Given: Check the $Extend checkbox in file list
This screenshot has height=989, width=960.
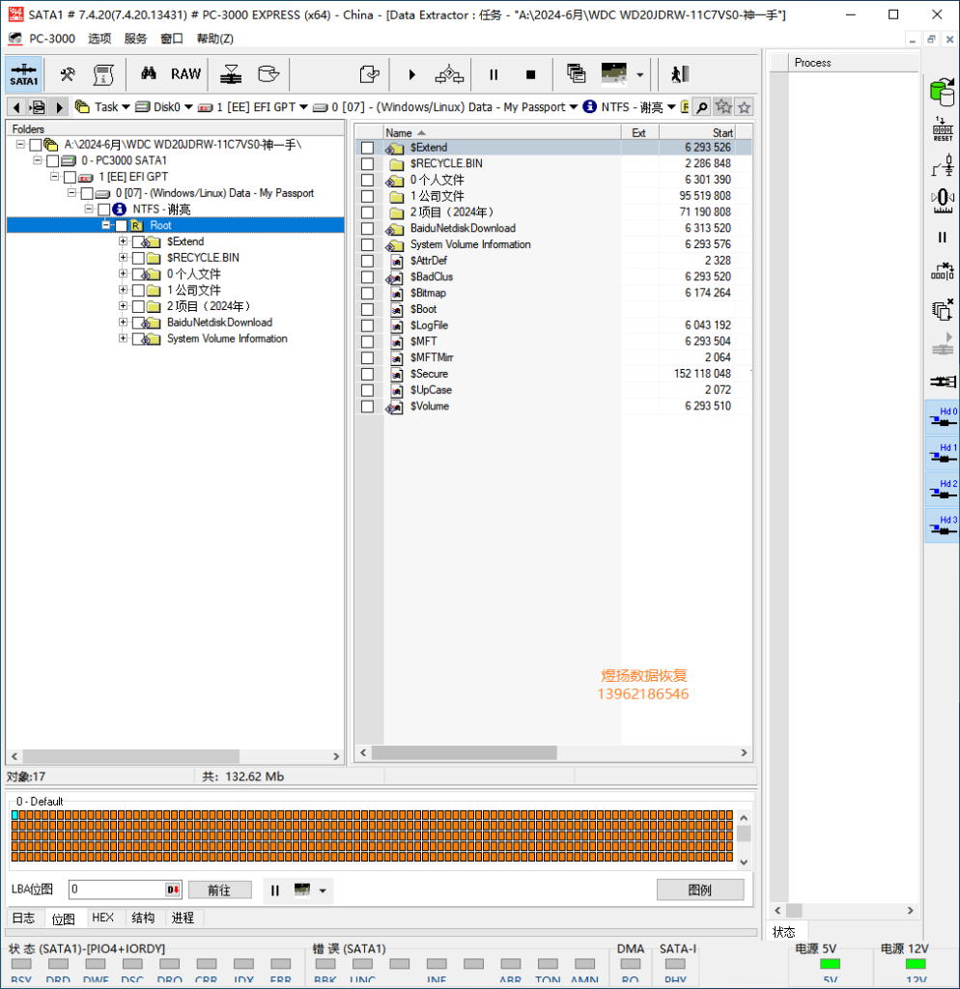Looking at the screenshot, I should click(x=367, y=148).
